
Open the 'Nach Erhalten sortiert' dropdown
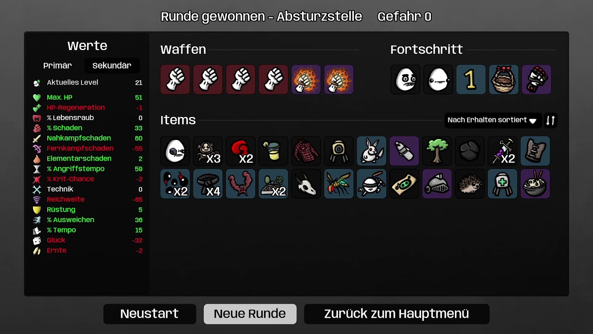493,120
